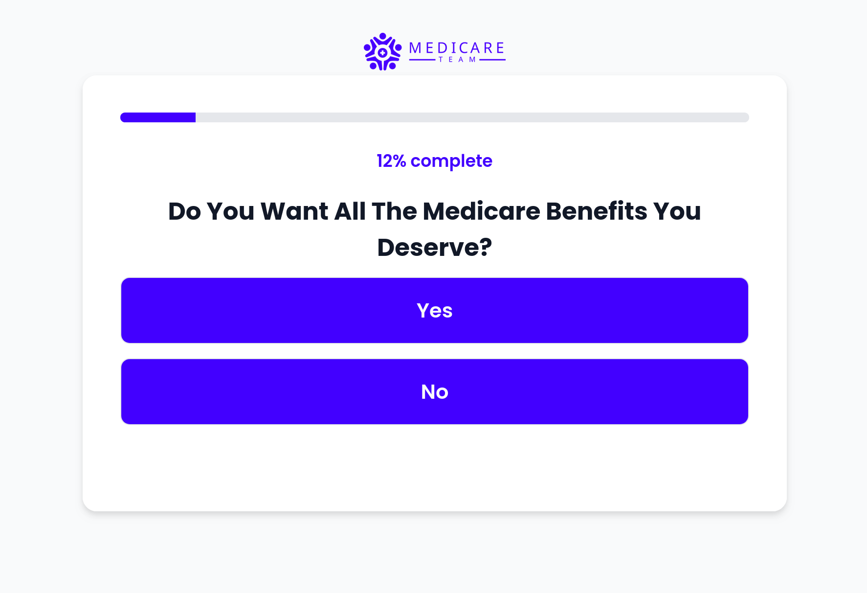Choose No to the Medicare benefits question
This screenshot has width=867, height=593.
point(434,391)
